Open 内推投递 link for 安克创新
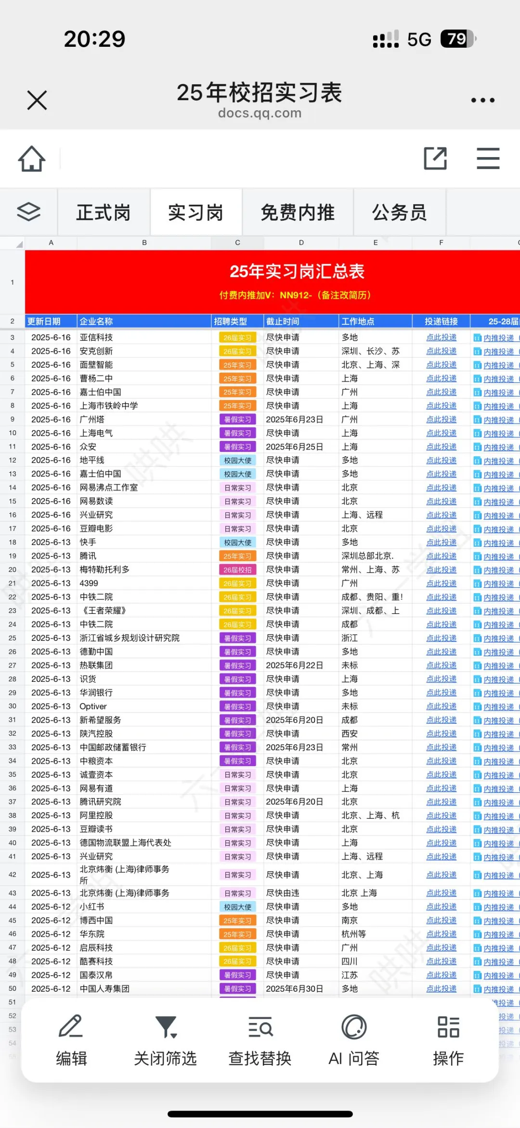The width and height of the screenshot is (520, 1128). pos(498,351)
